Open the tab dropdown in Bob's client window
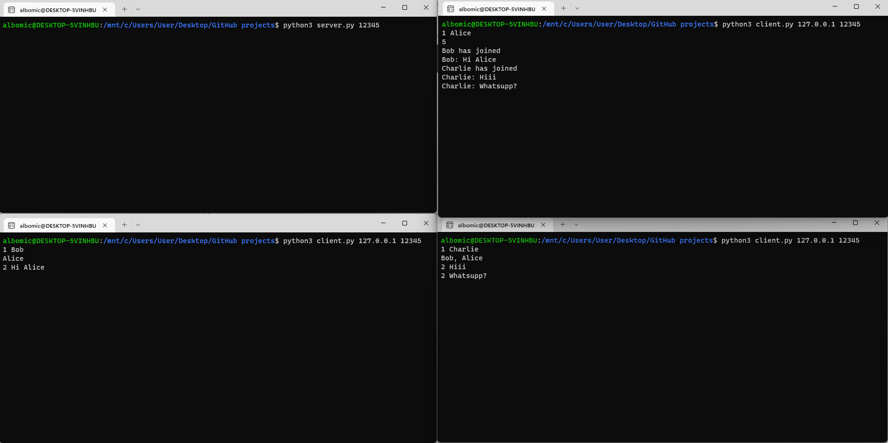The width and height of the screenshot is (888, 443). [x=138, y=225]
